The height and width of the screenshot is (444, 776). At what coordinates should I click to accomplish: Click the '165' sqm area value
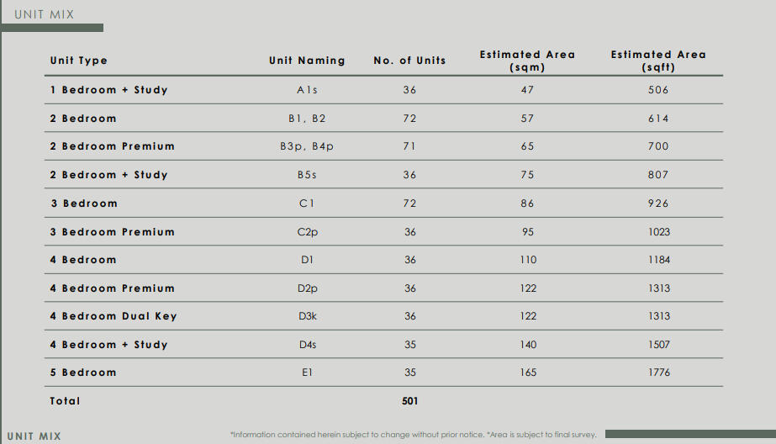[x=528, y=373]
